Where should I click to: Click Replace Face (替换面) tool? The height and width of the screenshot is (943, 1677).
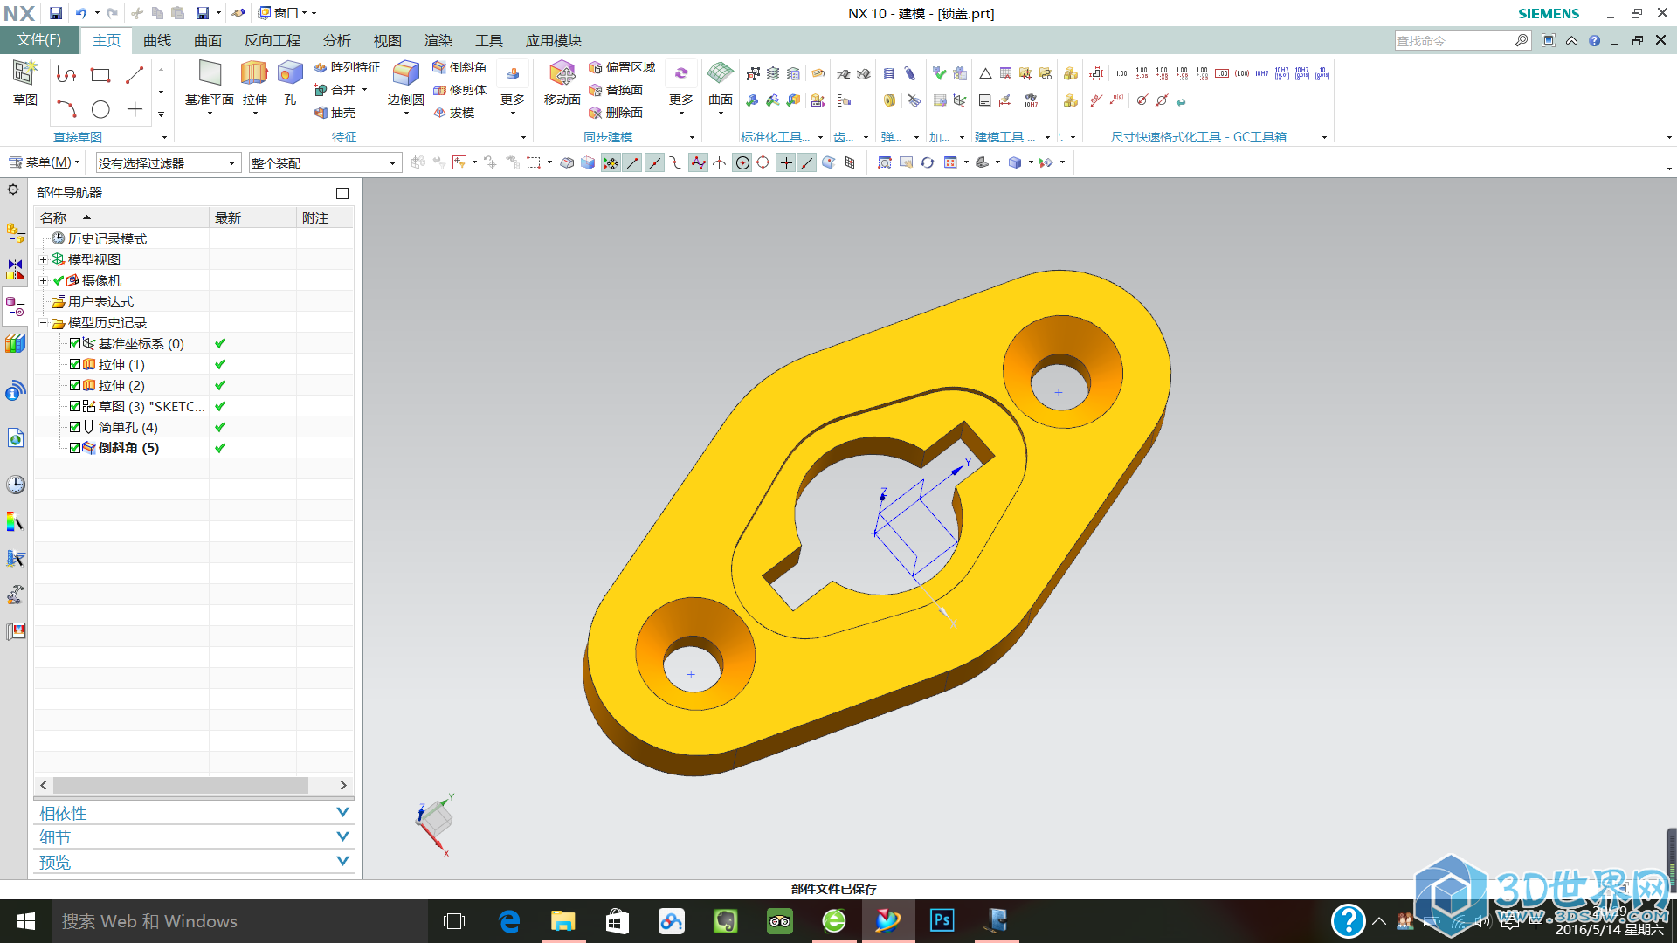(615, 90)
